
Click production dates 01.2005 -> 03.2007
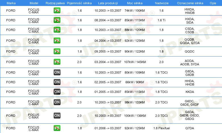pos(108,92)
